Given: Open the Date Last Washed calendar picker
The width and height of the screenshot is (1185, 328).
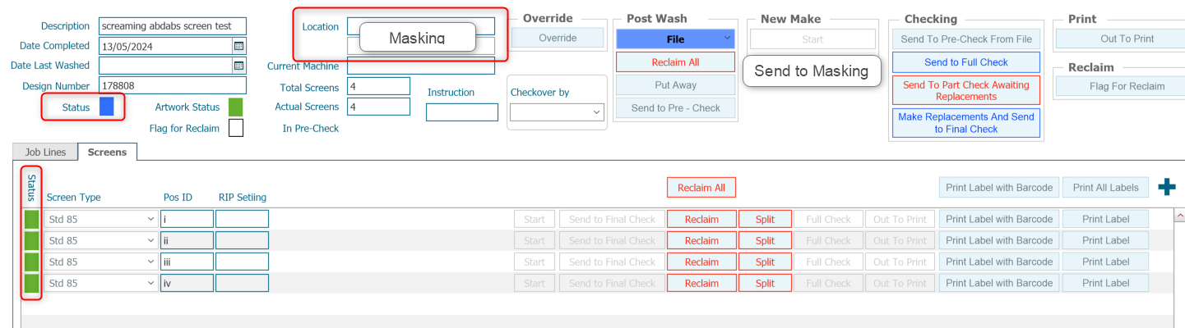Looking at the screenshot, I should pos(238,66).
